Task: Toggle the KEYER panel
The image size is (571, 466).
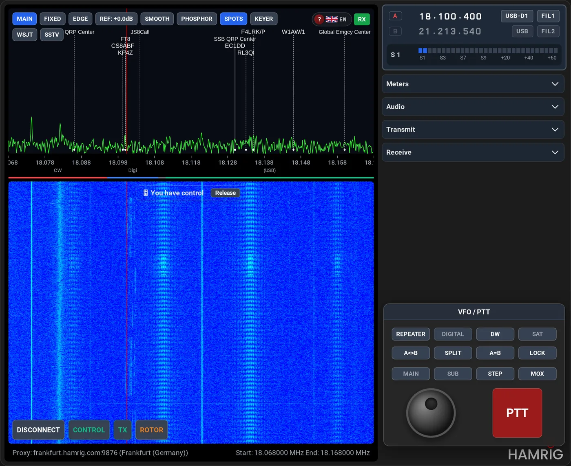Action: tap(263, 19)
